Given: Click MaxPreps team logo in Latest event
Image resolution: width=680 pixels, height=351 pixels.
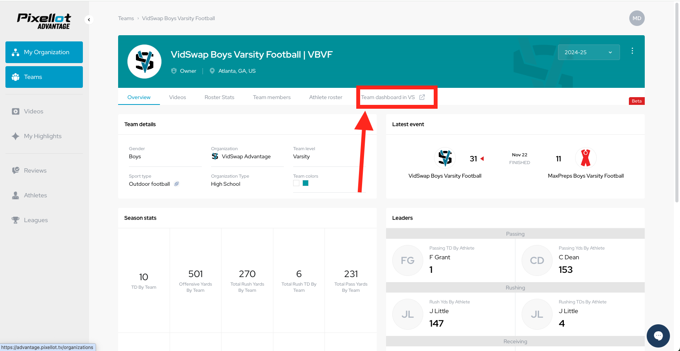Looking at the screenshot, I should [586, 158].
